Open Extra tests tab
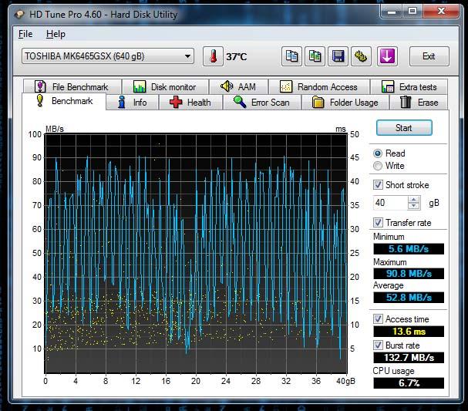 tap(409, 87)
